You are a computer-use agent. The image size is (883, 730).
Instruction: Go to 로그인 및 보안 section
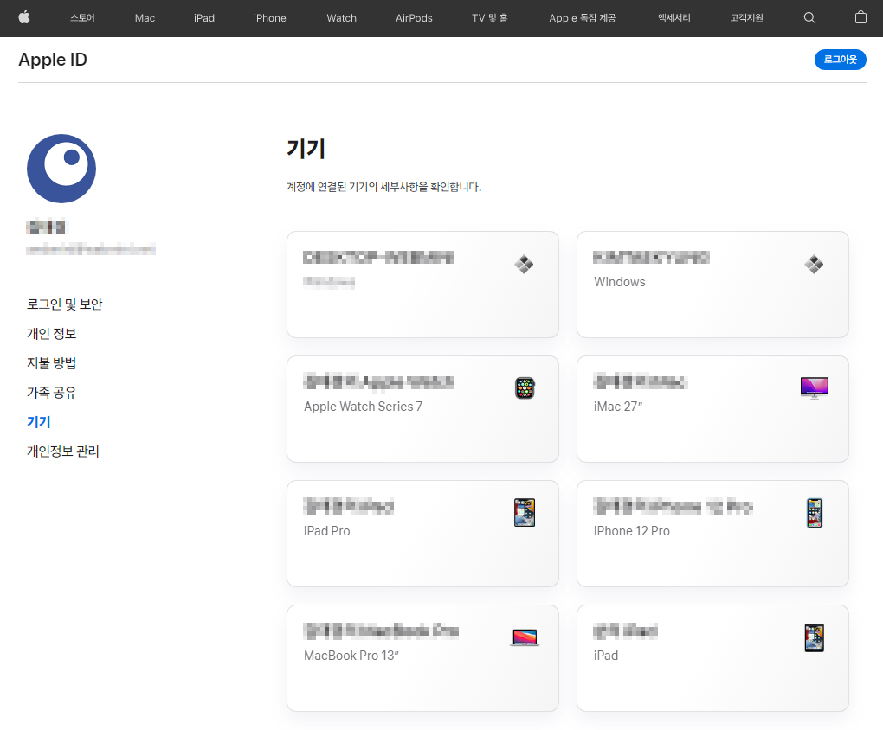65,304
